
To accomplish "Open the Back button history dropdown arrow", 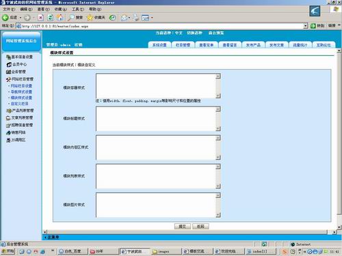I will (21, 18).
